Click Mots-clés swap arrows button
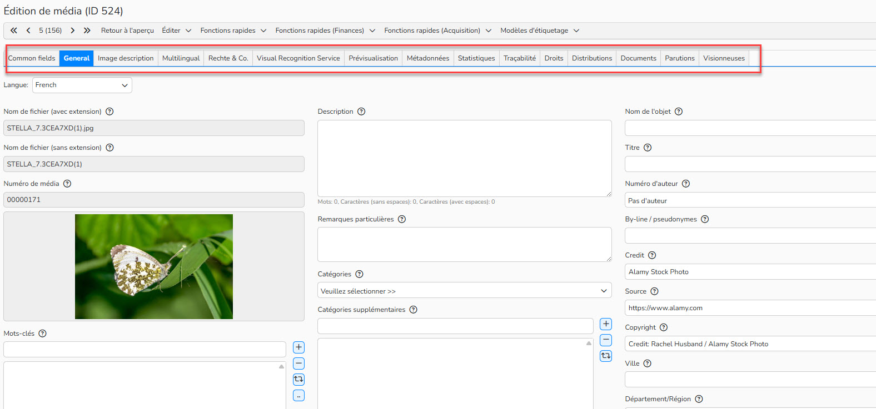This screenshot has width=876, height=409. [x=298, y=380]
